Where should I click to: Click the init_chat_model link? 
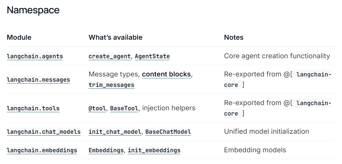click(x=115, y=132)
